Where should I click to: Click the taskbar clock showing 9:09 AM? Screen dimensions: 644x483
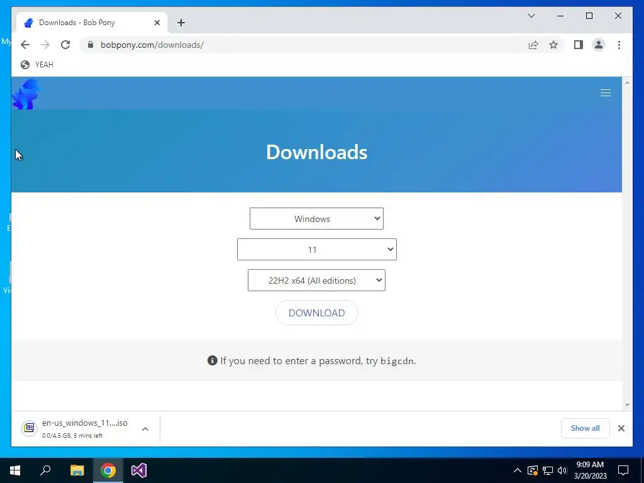click(590, 470)
